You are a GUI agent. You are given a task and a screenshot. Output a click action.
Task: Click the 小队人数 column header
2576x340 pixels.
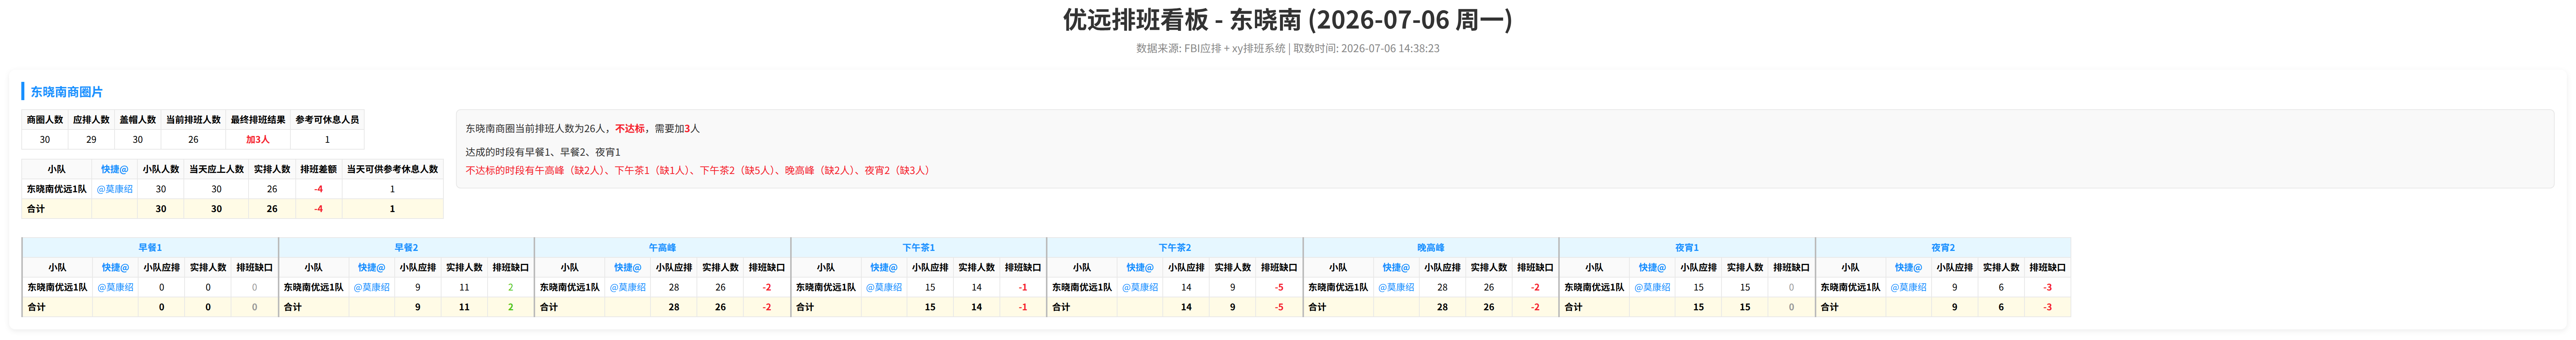coord(161,169)
